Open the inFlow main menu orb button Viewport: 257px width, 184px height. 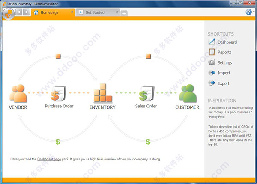(9, 14)
